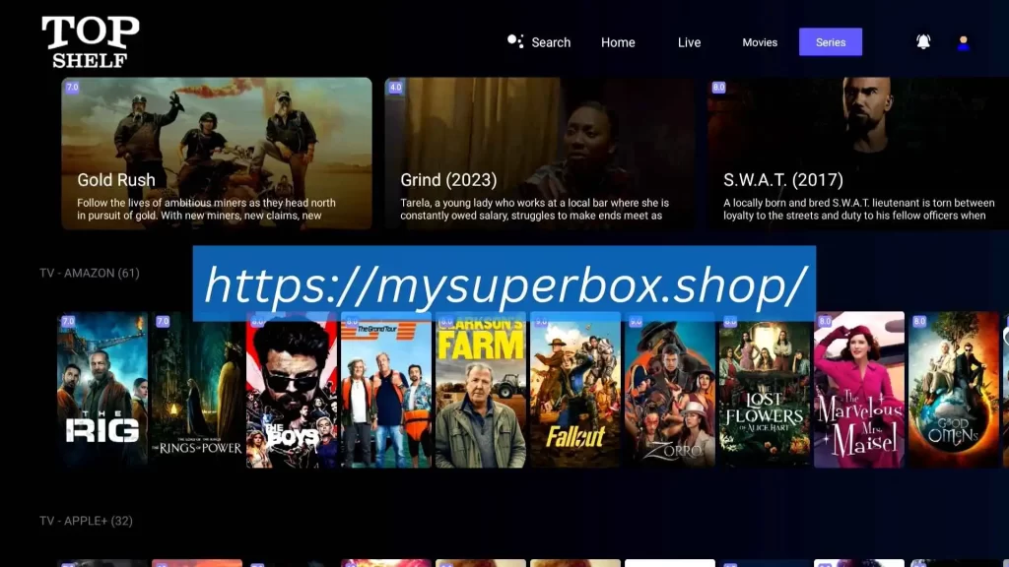Open the user profile icon
The width and height of the screenshot is (1009, 567).
click(964, 42)
